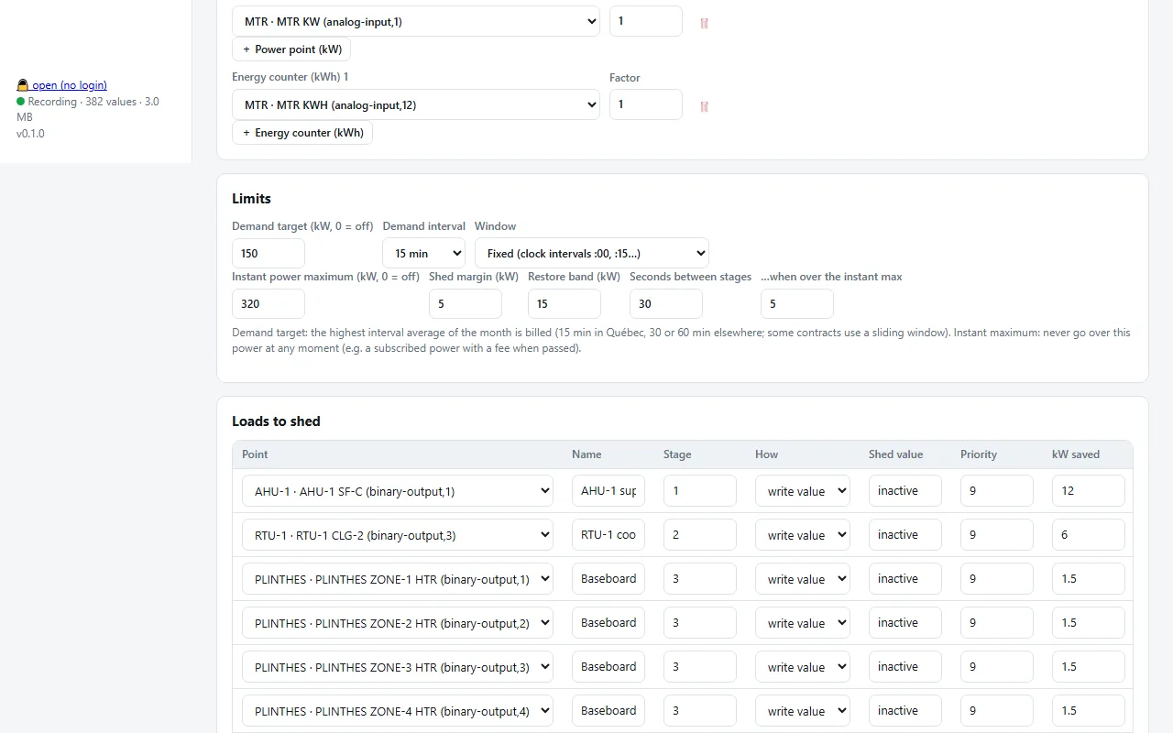Image resolution: width=1173 pixels, height=733 pixels.
Task: Open the How dropdown in the ZONE-3 row
Action: click(803, 666)
